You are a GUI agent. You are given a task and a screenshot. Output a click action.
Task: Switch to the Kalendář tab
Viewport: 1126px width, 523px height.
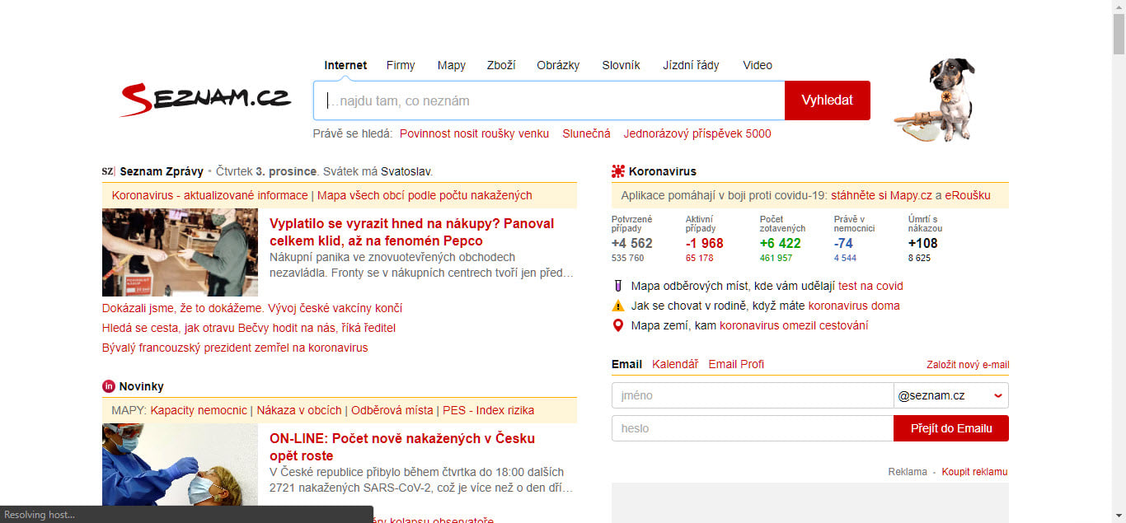pos(675,364)
